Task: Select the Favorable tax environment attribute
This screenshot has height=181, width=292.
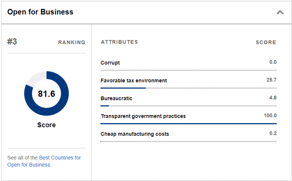Action: click(x=134, y=80)
